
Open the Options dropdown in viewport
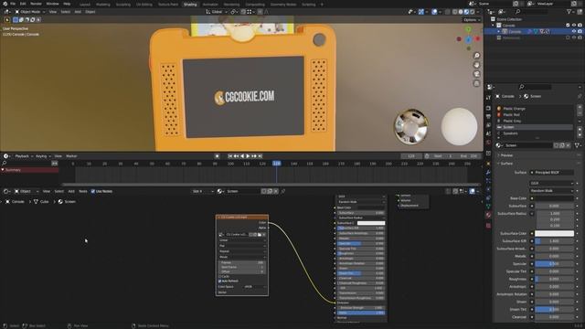pyautogui.click(x=472, y=20)
